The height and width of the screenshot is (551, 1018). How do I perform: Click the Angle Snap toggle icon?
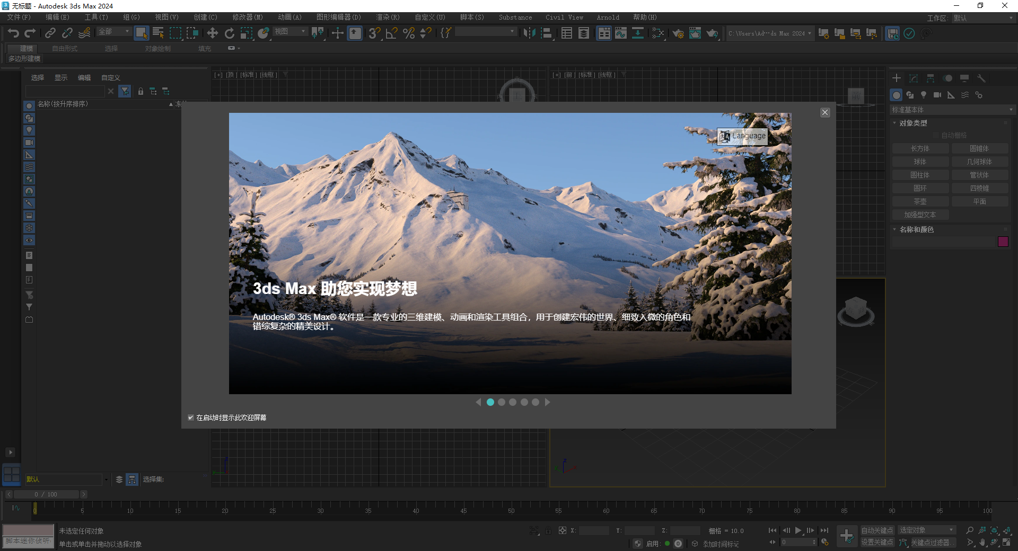pos(392,33)
